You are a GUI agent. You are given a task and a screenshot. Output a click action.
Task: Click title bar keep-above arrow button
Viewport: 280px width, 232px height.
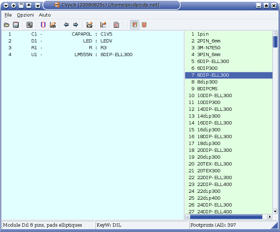point(29,5)
